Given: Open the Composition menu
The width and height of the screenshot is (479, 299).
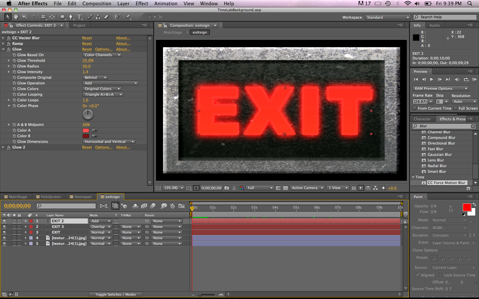Looking at the screenshot, I should point(97,4).
